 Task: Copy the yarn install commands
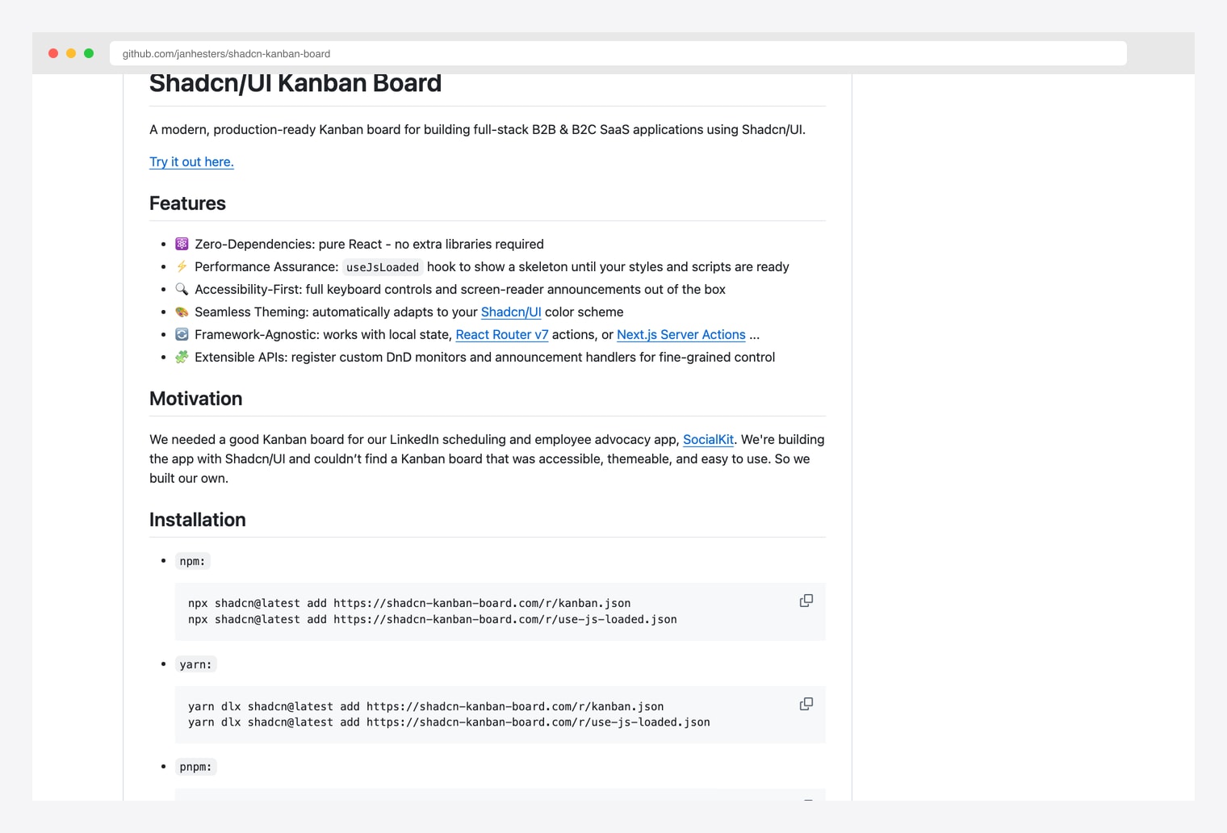(806, 704)
